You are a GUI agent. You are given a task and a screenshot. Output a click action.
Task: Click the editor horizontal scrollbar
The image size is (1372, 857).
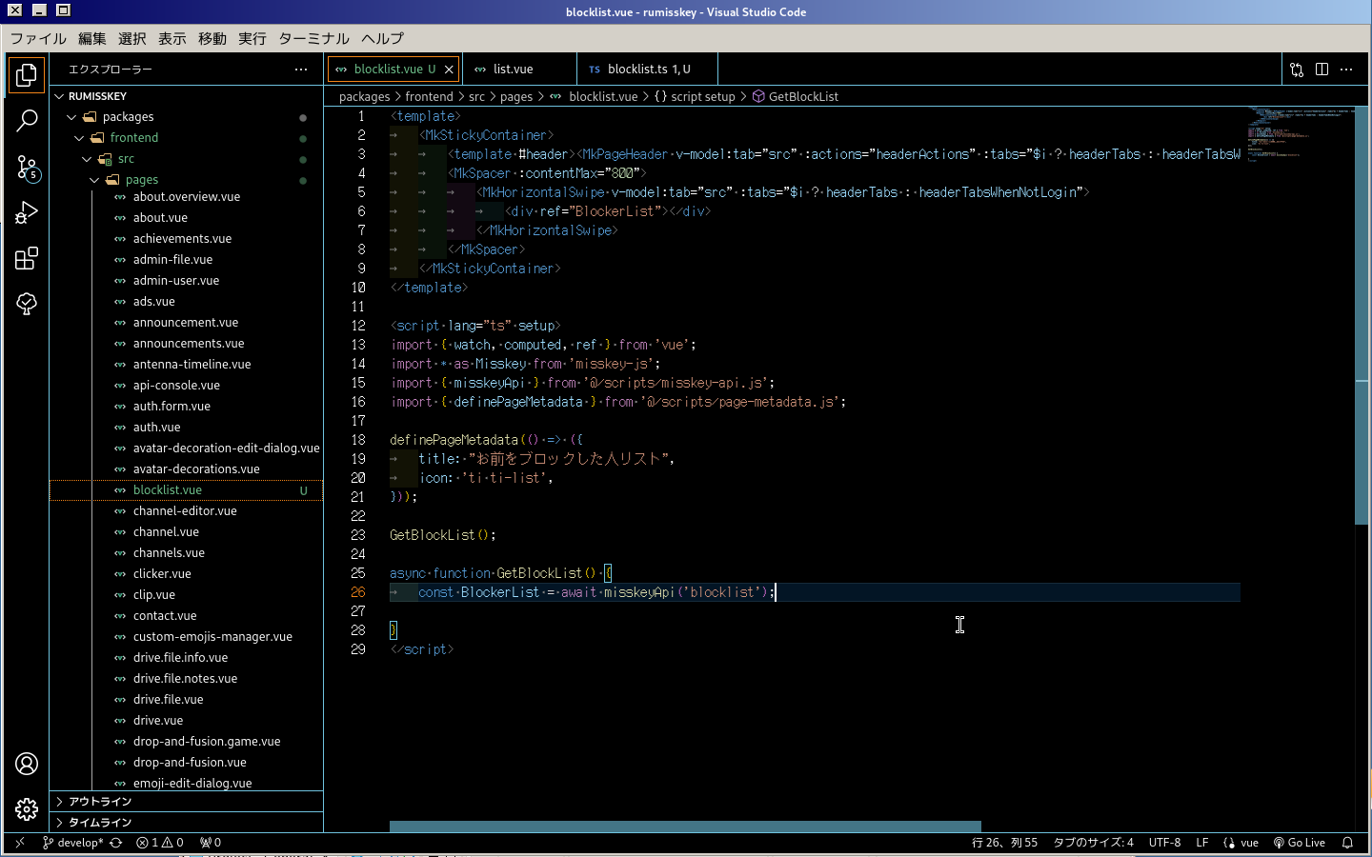point(685,827)
